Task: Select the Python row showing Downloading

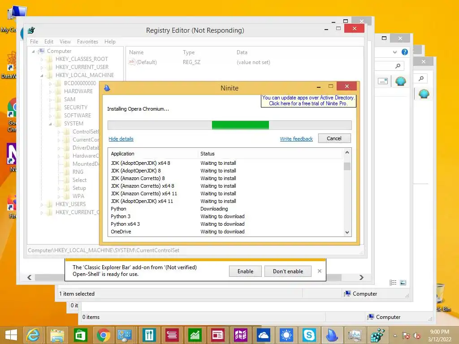Action: coord(225,209)
